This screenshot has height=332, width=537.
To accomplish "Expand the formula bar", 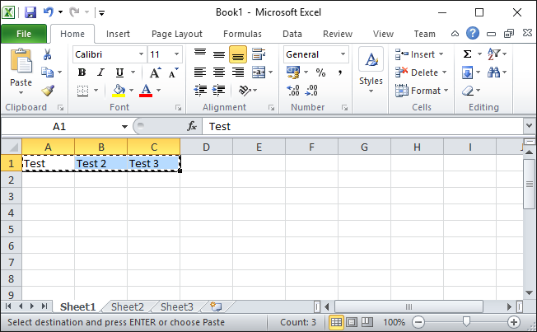I will coord(529,126).
